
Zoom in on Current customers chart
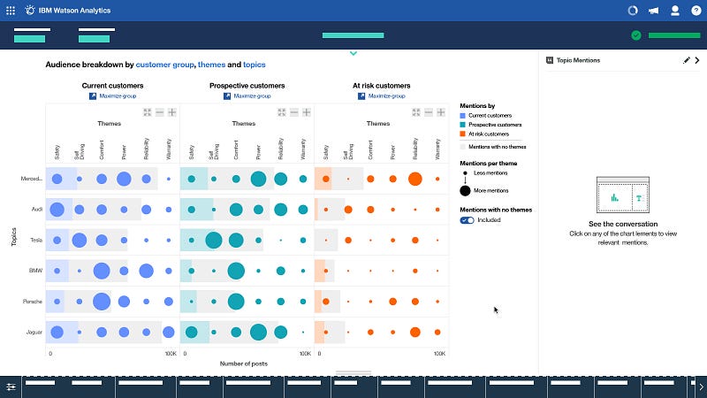171,112
